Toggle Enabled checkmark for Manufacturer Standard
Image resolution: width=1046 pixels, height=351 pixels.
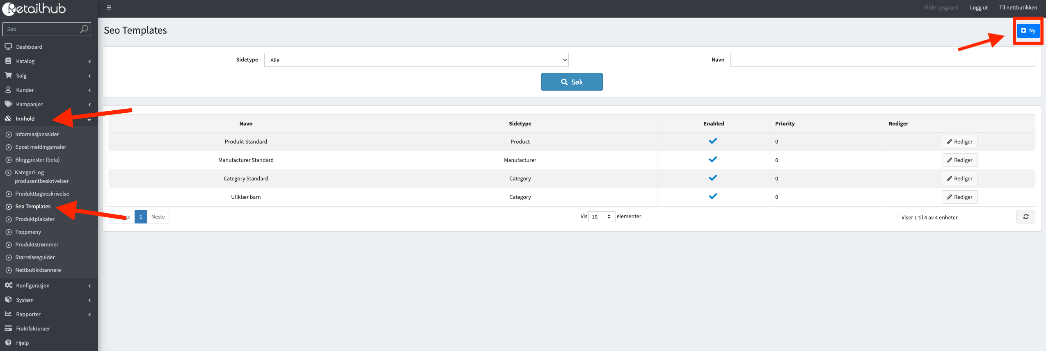[713, 160]
